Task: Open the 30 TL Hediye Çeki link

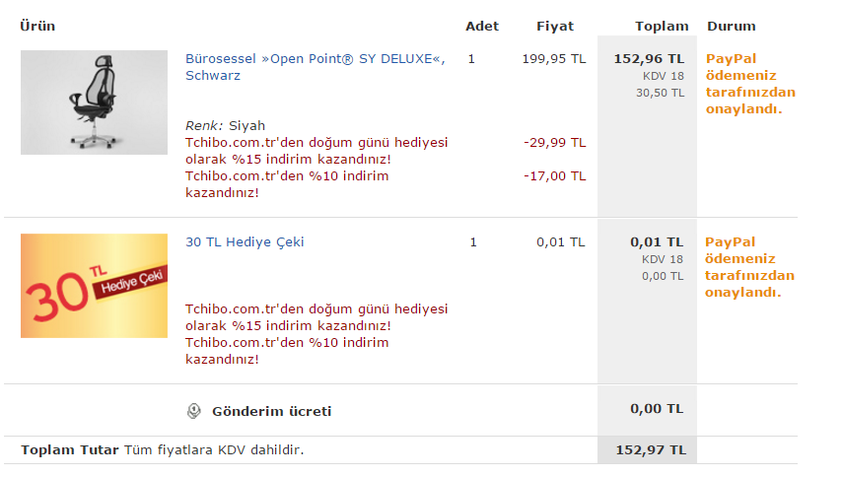Action: point(245,242)
